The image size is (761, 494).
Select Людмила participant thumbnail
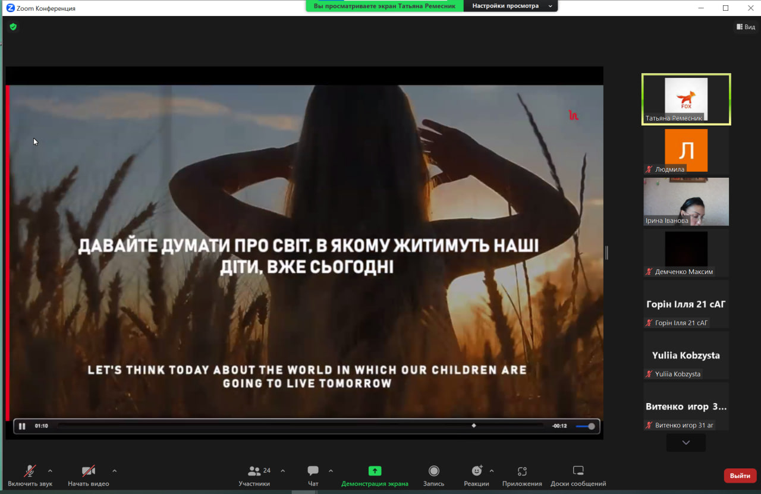coord(686,150)
